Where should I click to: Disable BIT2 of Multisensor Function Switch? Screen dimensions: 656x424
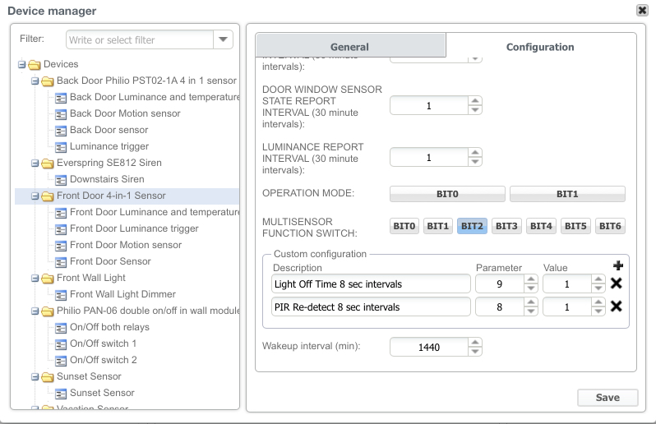(x=472, y=226)
